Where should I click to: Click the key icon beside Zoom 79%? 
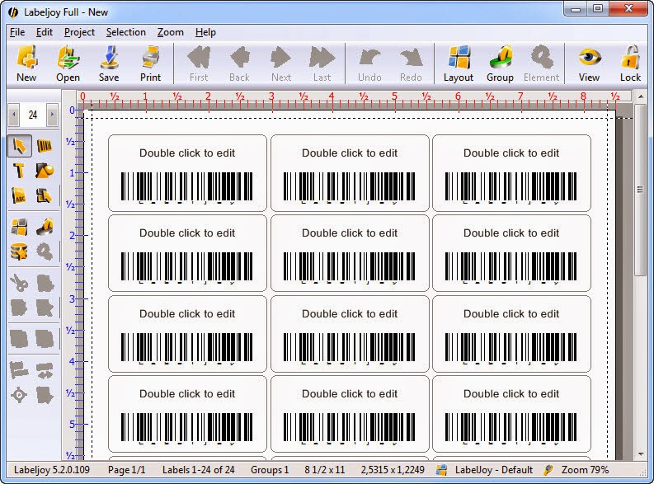548,470
